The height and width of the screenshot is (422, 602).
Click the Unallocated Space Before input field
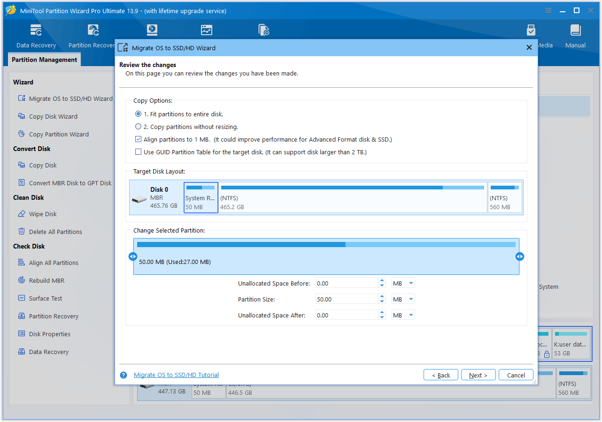pyautogui.click(x=347, y=283)
